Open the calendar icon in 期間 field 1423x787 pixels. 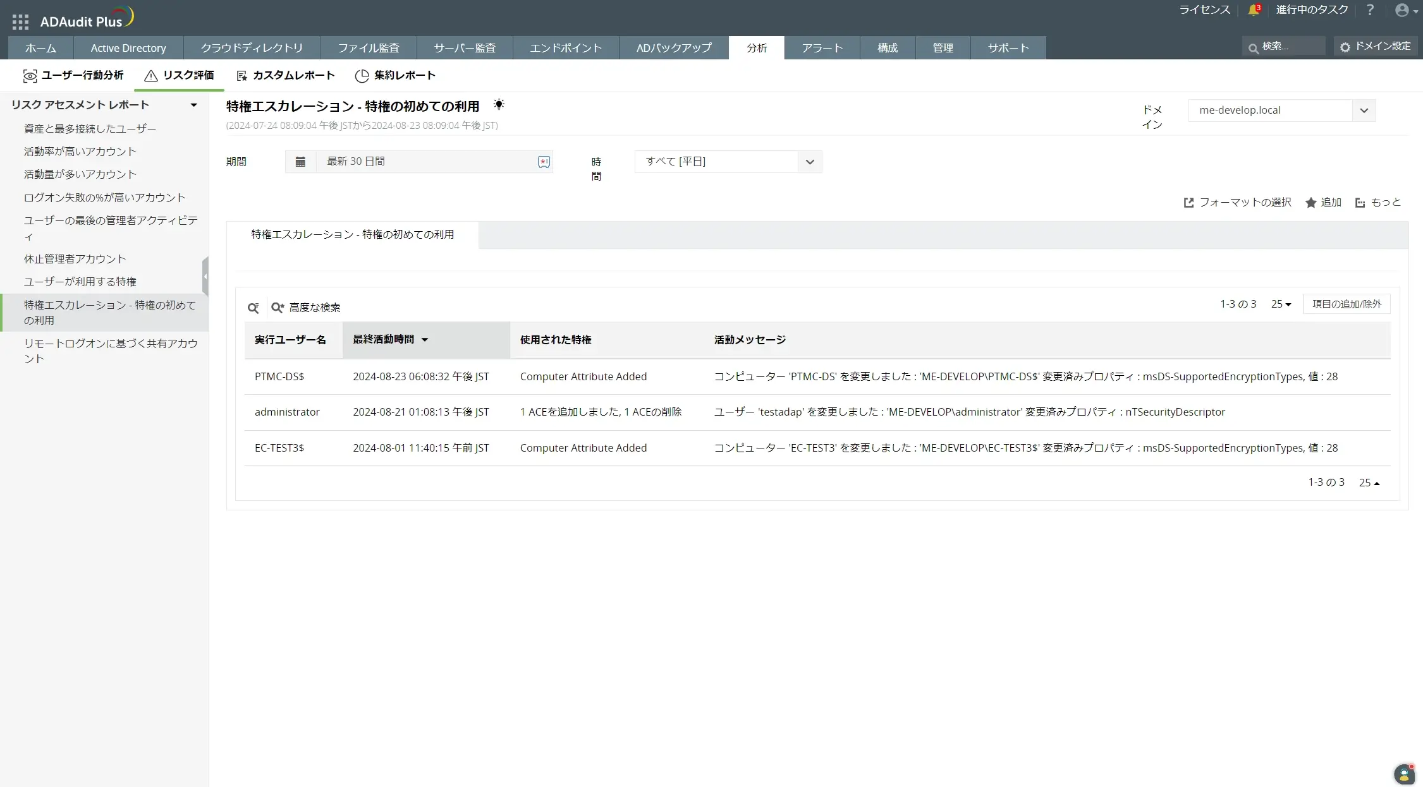300,162
